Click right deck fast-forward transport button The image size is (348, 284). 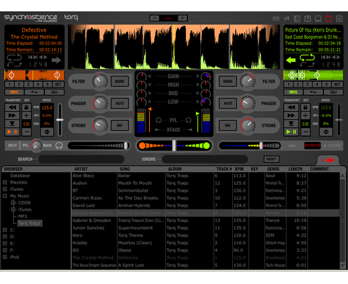tap(291, 115)
